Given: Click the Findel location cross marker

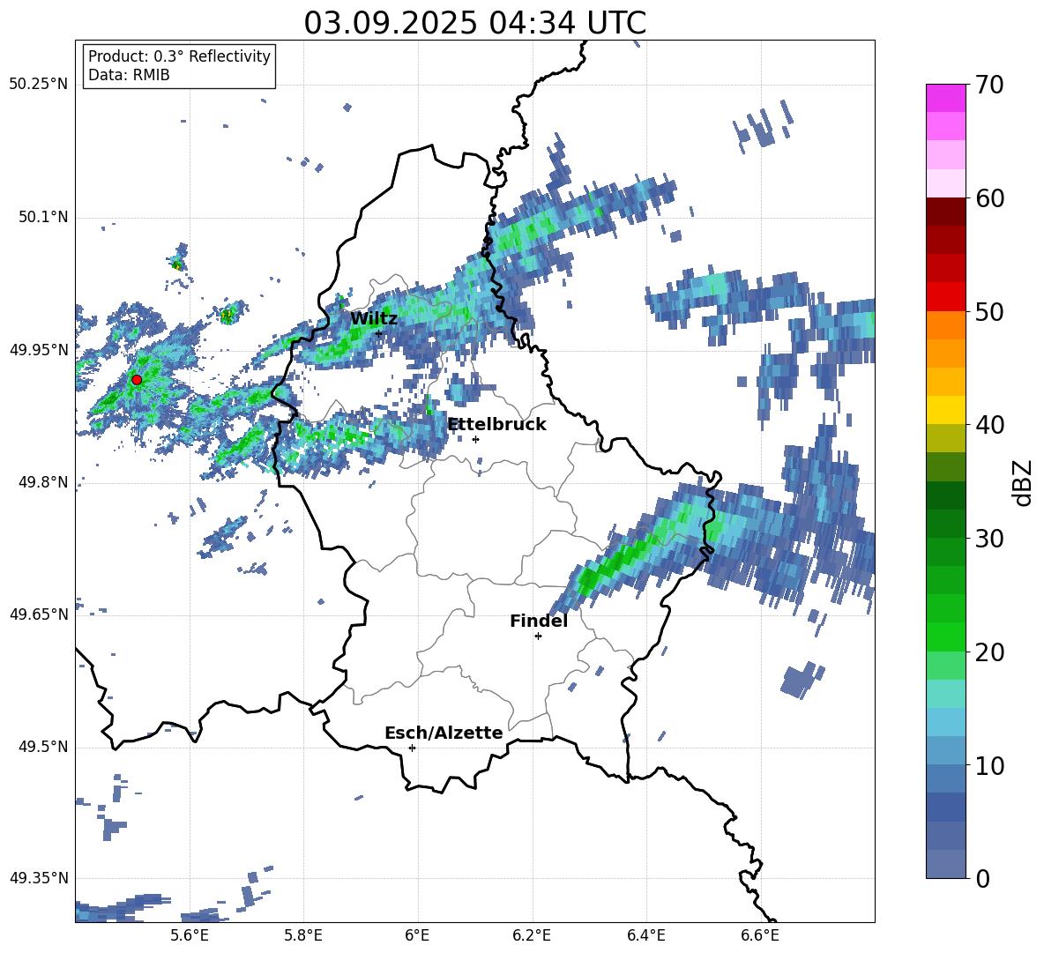Looking at the screenshot, I should [x=538, y=637].
